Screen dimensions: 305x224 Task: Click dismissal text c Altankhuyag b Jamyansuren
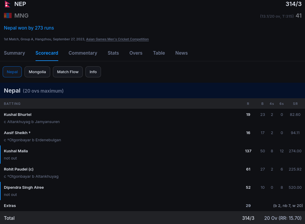point(32,122)
